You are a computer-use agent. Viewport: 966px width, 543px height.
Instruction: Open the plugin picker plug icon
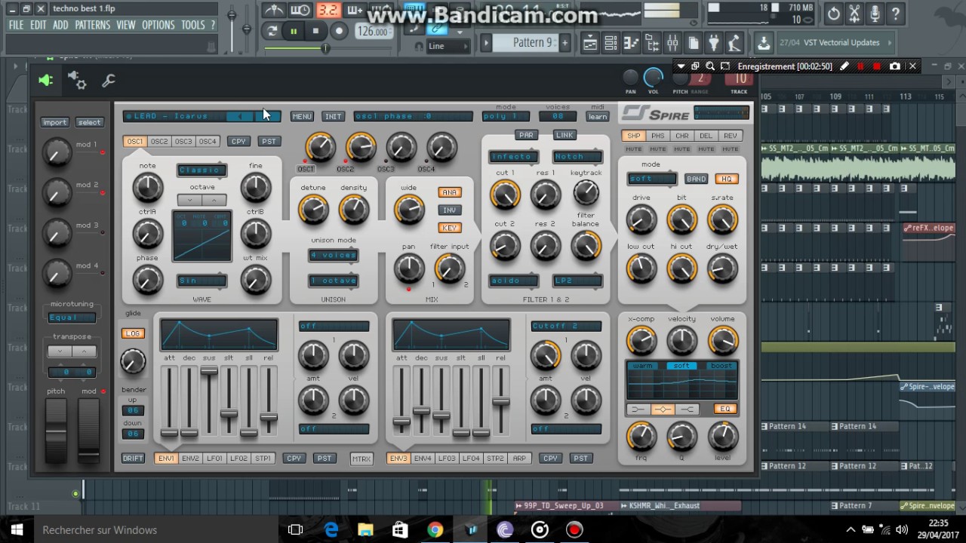pos(714,42)
